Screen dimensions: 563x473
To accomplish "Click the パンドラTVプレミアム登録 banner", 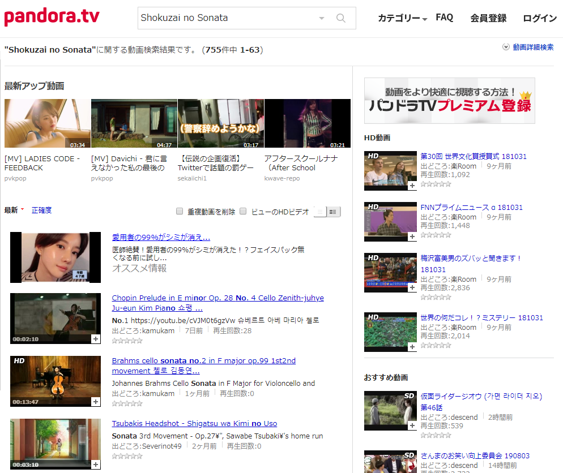I will click(x=450, y=101).
